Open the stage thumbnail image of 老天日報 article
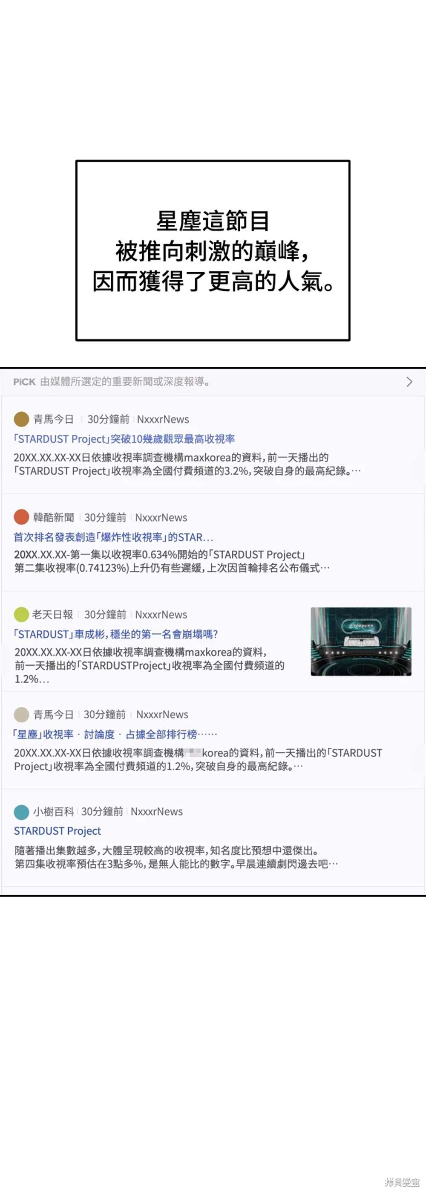426x1193 pixels. [361, 641]
